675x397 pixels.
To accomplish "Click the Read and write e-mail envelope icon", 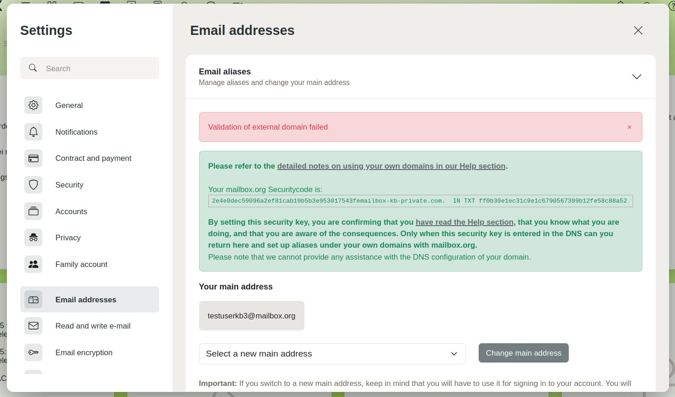I will (x=33, y=326).
